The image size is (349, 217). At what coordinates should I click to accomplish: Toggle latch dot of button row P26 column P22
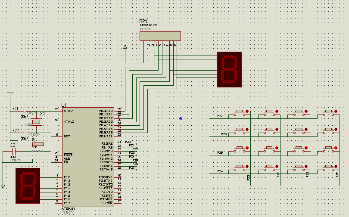(277, 130)
